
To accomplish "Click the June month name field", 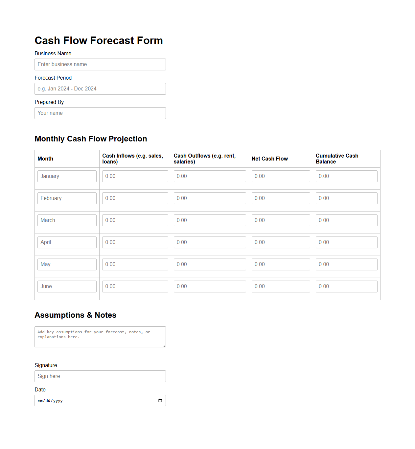I will point(67,286).
